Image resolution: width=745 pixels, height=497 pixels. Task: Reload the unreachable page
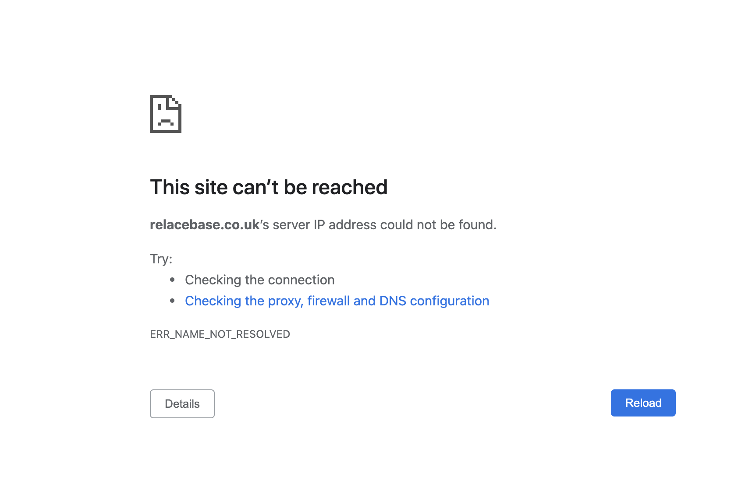click(643, 403)
